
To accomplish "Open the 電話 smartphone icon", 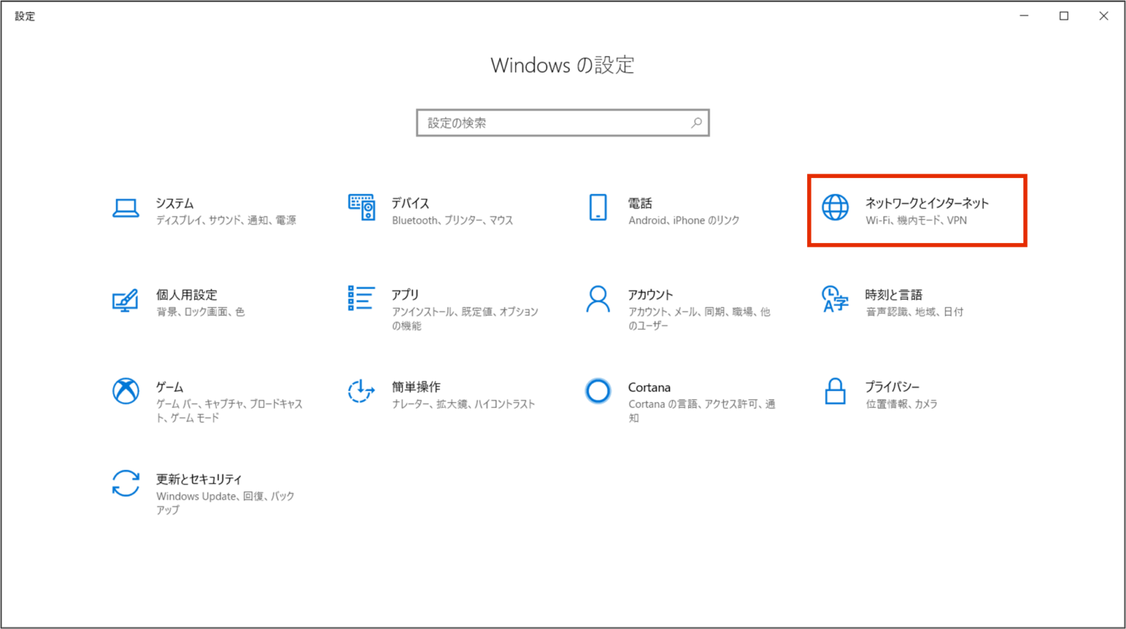I will (x=597, y=207).
